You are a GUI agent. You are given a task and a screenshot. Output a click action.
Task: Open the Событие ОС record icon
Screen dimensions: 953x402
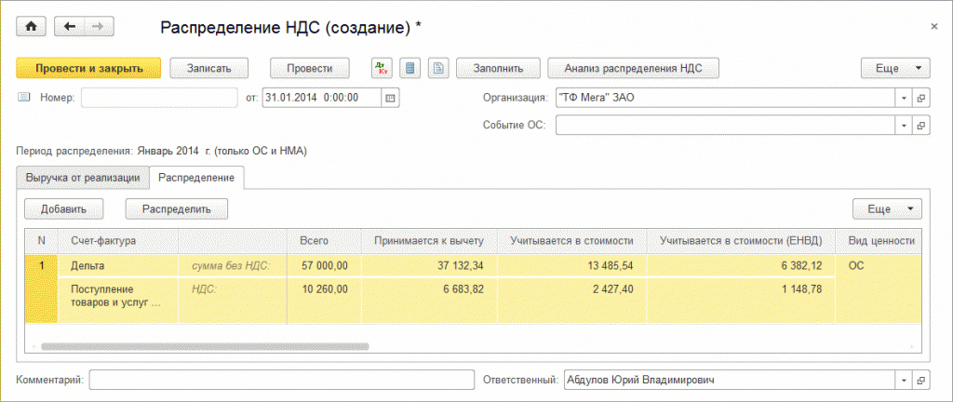pyautogui.click(x=921, y=125)
